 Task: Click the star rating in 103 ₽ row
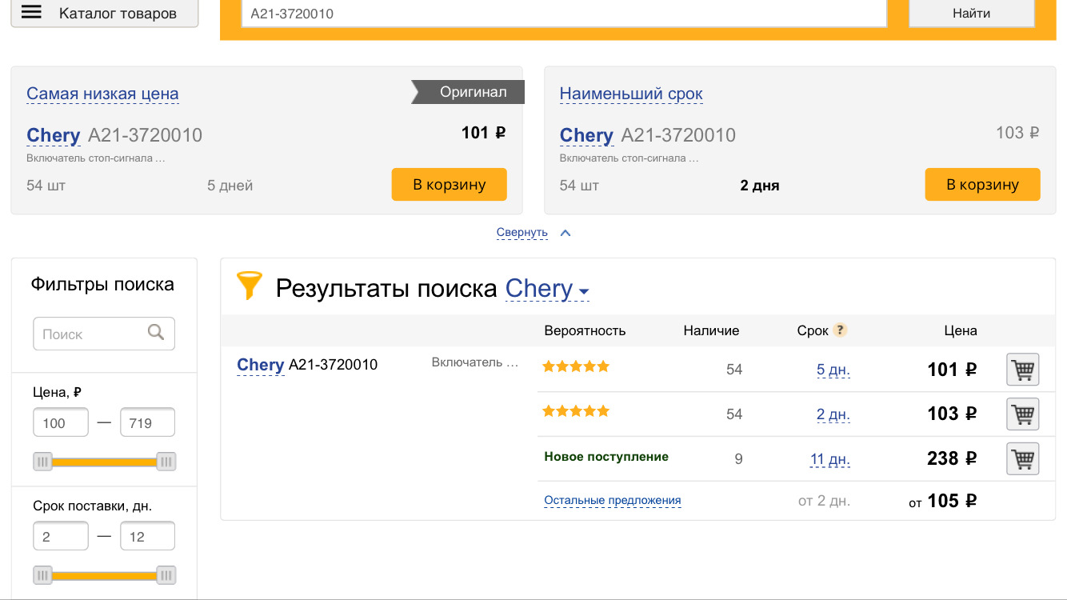(576, 411)
